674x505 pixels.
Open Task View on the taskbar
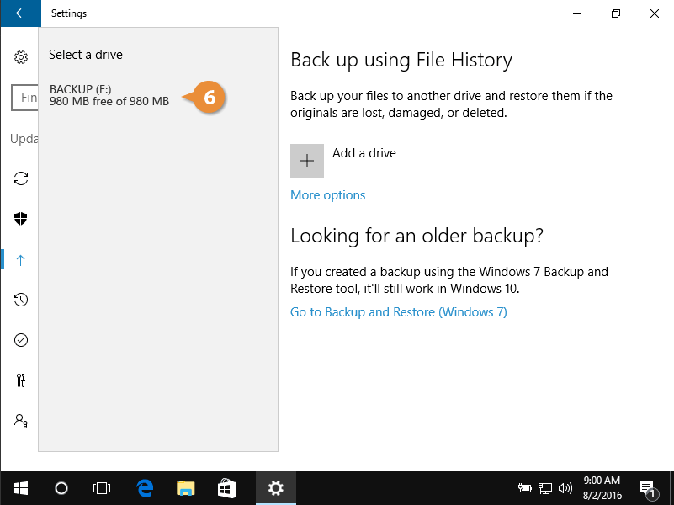point(102,488)
